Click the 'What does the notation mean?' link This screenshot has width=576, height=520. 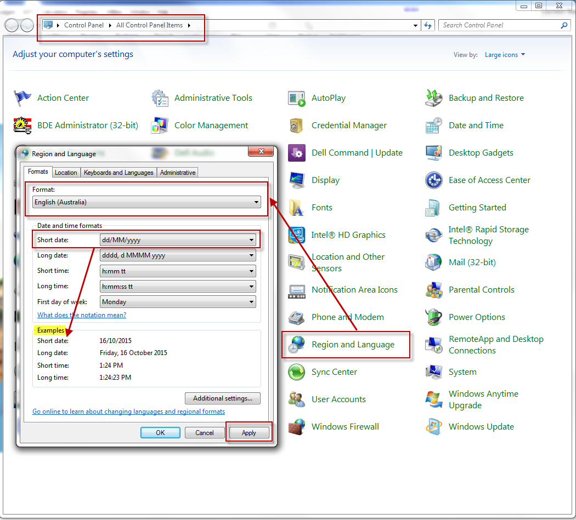[x=82, y=315]
